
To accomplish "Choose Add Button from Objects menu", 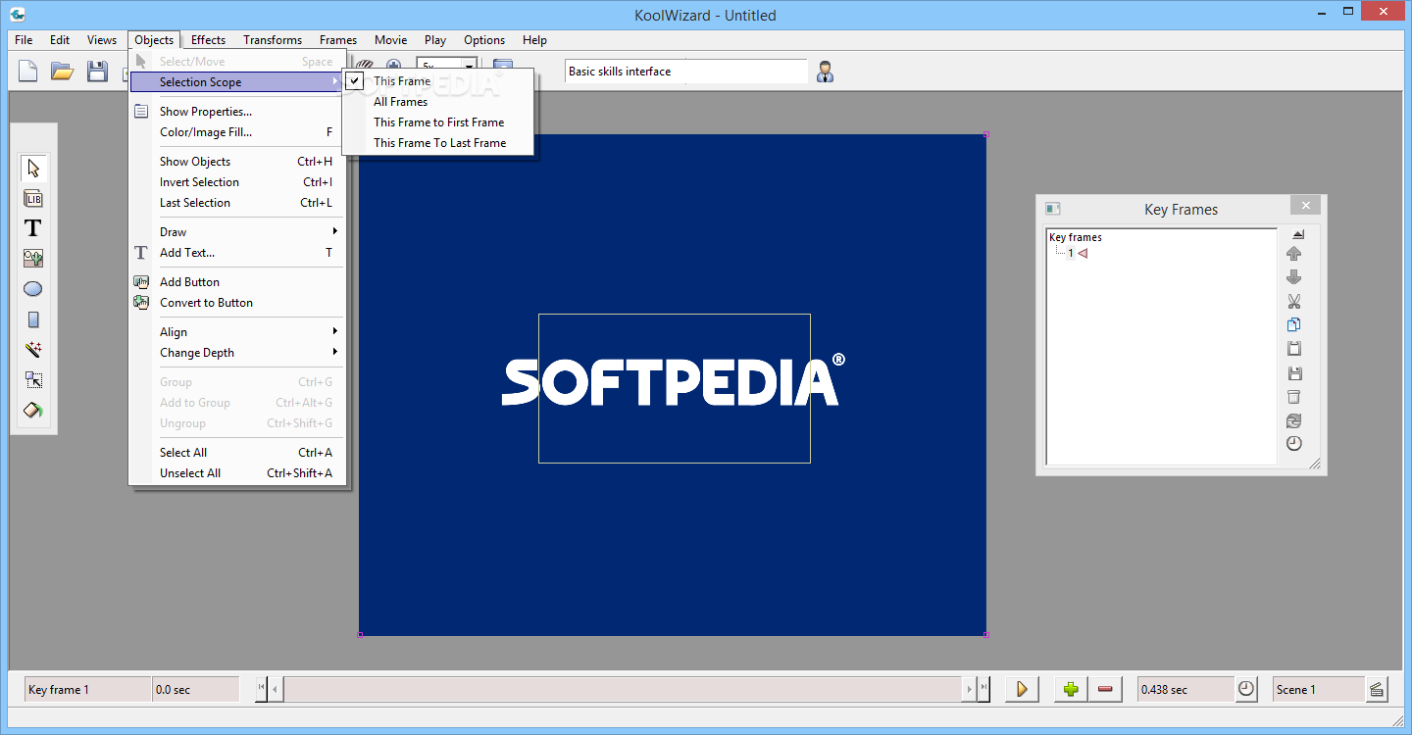I will coord(236,282).
